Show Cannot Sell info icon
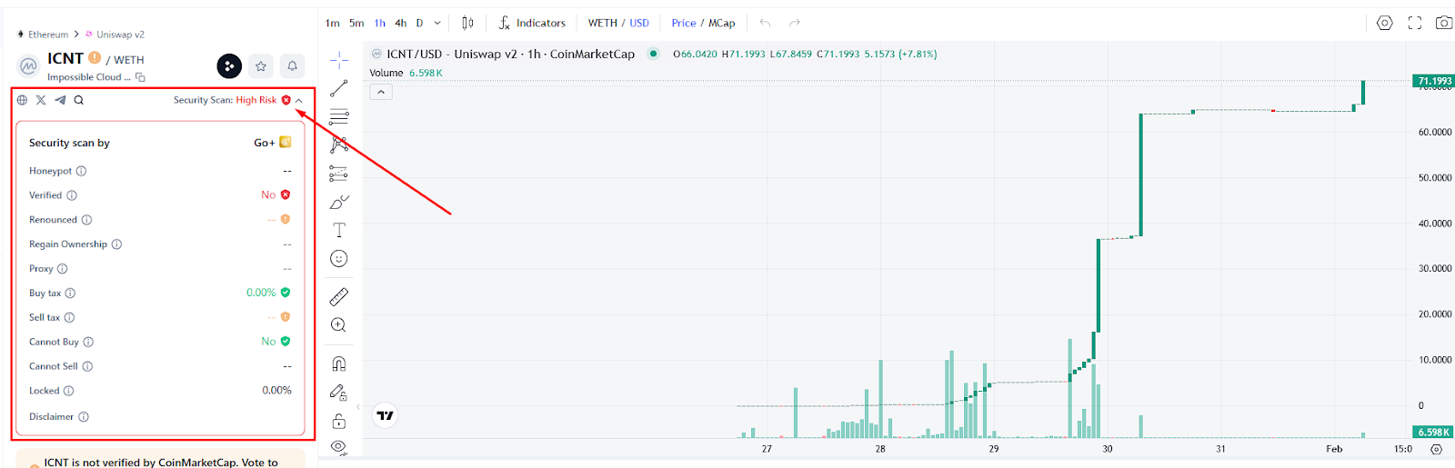The image size is (1455, 468). (87, 366)
